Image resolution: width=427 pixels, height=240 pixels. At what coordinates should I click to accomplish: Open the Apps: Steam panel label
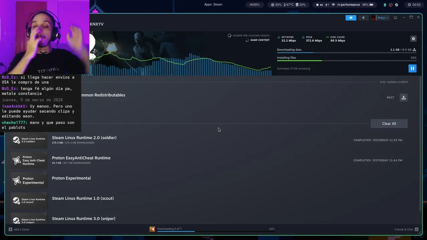tap(213, 5)
